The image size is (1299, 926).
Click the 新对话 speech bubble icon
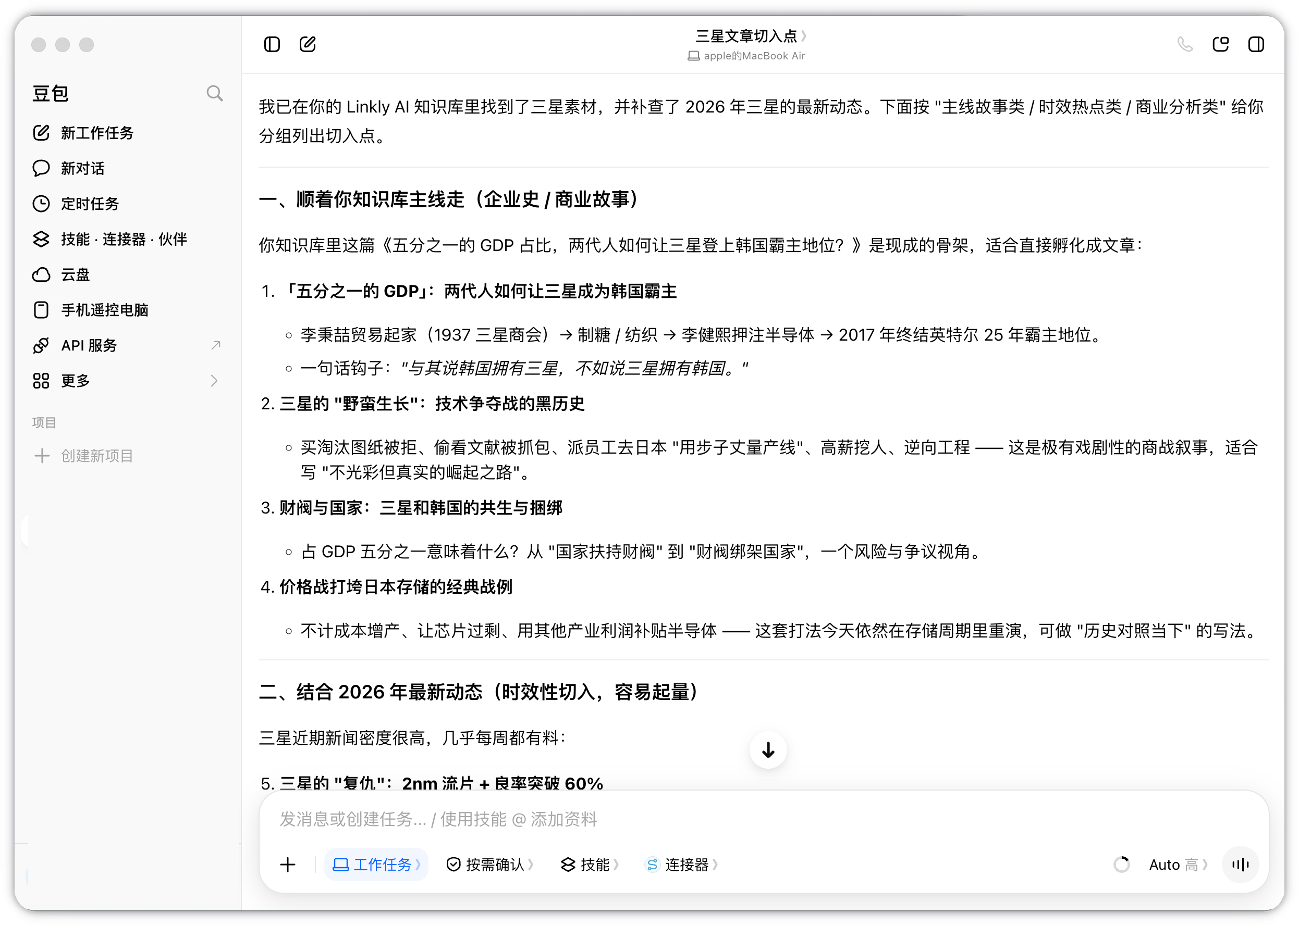41,168
